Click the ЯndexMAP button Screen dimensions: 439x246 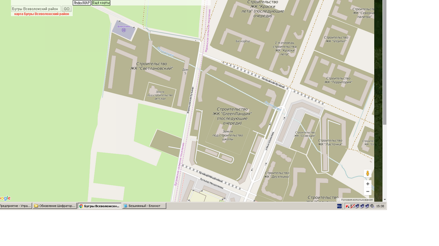point(82,3)
